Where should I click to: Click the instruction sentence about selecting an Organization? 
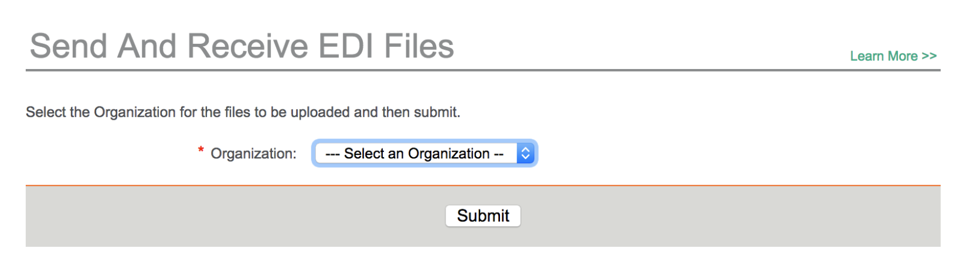tap(243, 112)
